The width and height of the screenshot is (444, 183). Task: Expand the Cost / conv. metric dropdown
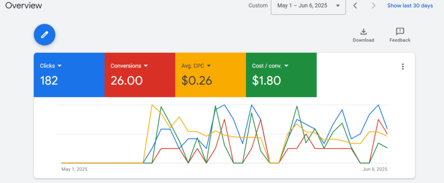286,66
